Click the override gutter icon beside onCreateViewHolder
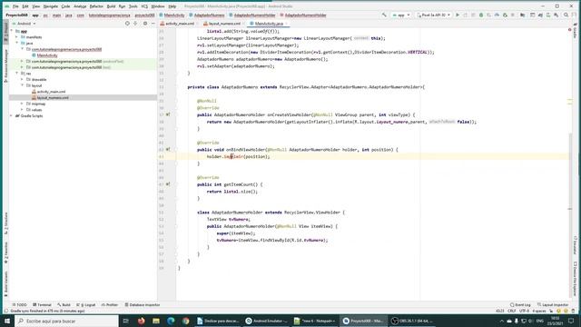This screenshot has height=327, width=581. [x=168, y=114]
